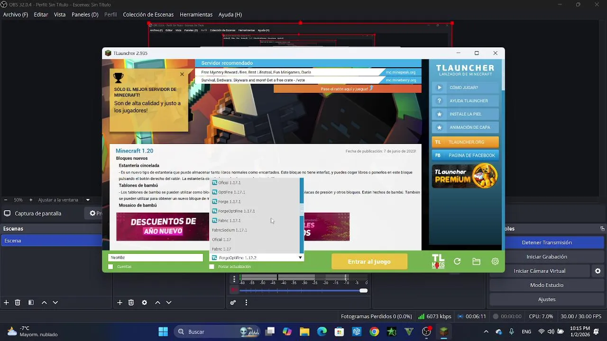Zoom in the OBS preview with plus
This screenshot has height=341, width=607.
(x=31, y=200)
